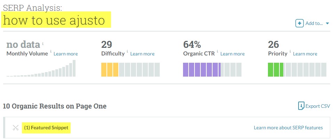Click info icon beside Difficulty label
Viewport: 333px width, 139px height.
127,52
